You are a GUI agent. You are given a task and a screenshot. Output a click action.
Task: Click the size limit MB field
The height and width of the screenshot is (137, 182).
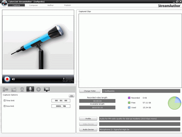[x=61, y=106]
